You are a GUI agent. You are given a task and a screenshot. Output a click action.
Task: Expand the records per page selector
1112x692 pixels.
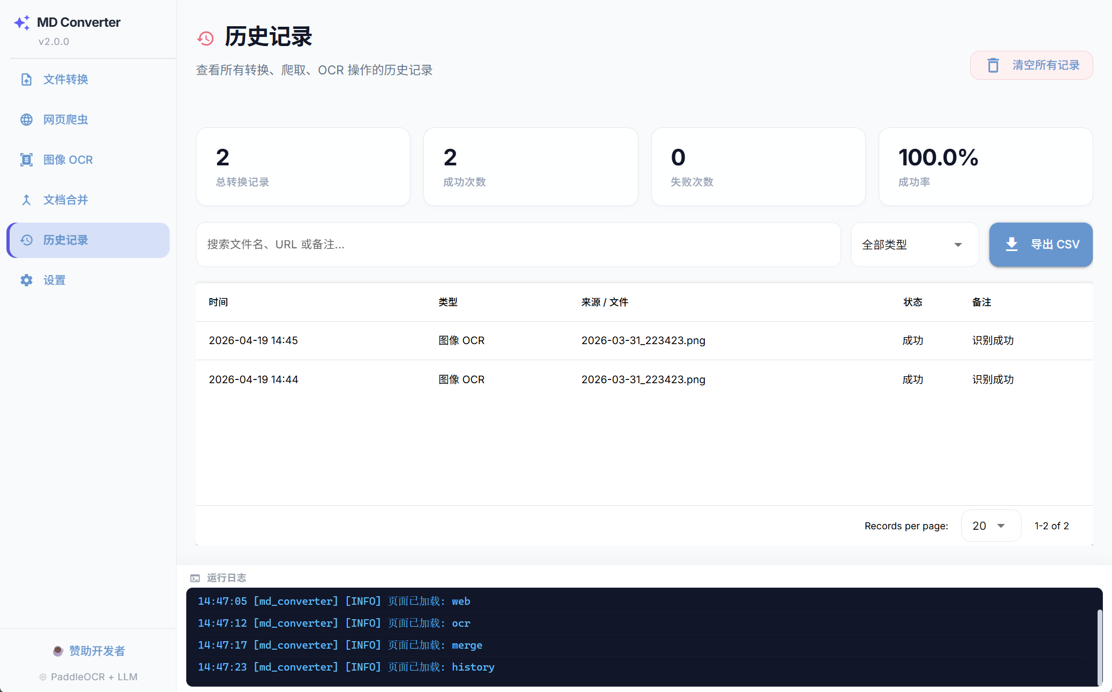click(991, 526)
